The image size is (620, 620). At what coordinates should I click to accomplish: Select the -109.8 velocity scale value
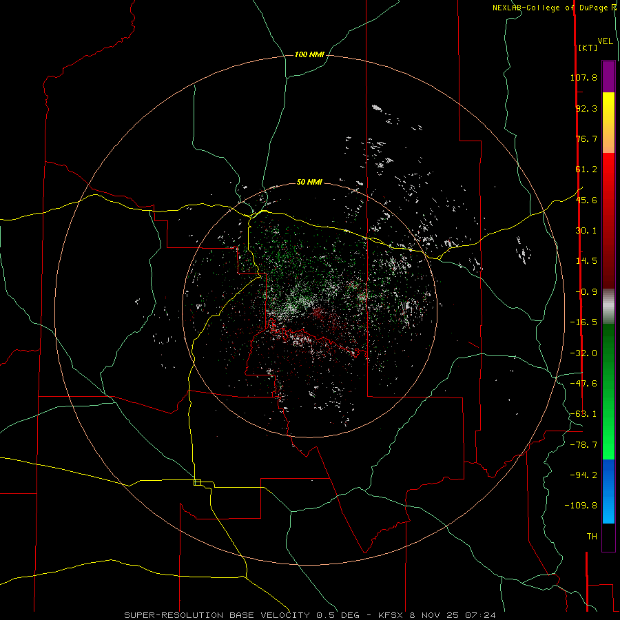coord(581,506)
